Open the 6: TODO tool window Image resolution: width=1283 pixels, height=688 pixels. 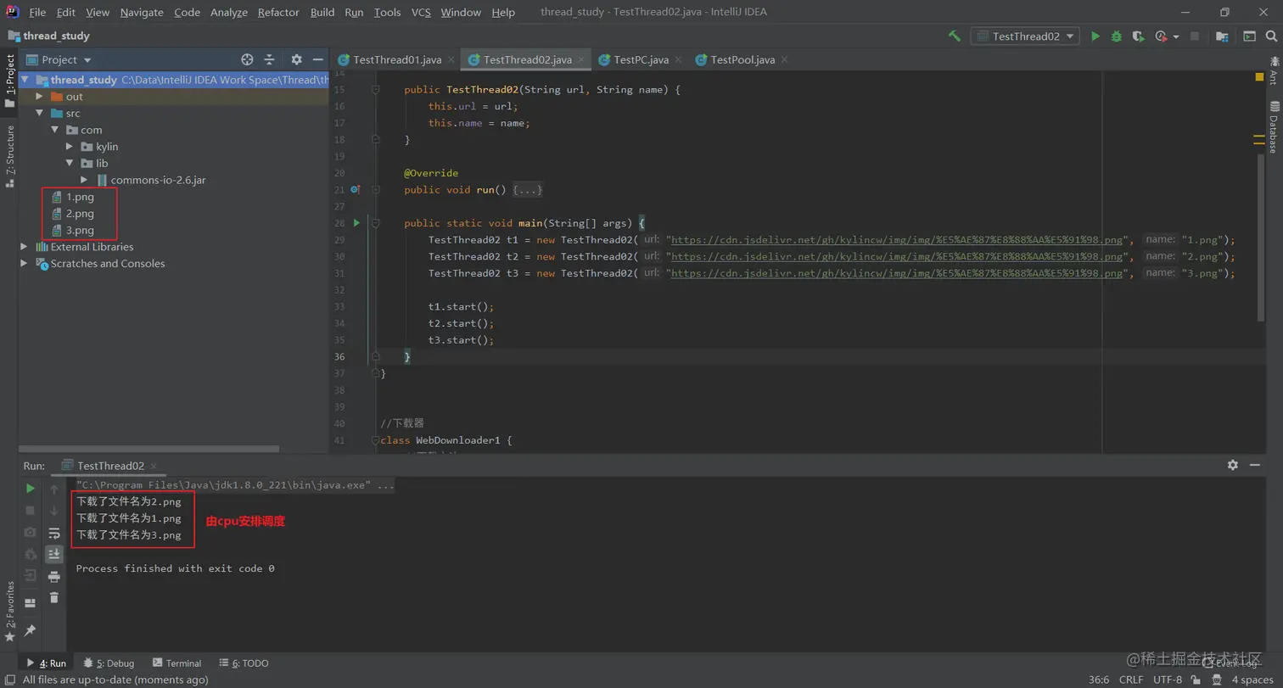coord(244,663)
